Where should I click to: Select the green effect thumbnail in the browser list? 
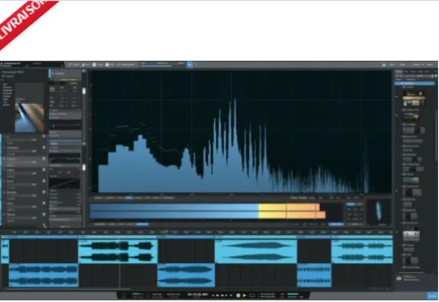point(411,180)
